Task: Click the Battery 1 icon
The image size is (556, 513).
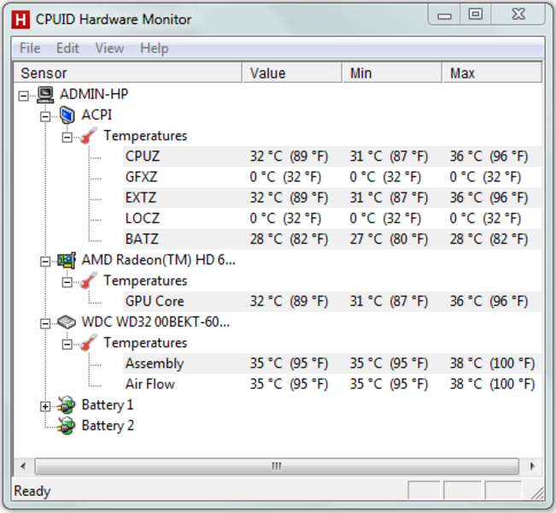Action: coord(67,405)
